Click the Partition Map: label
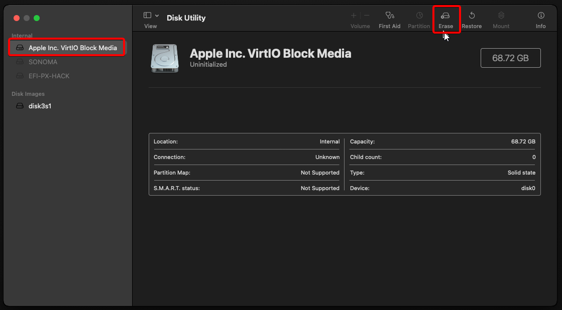 172,173
